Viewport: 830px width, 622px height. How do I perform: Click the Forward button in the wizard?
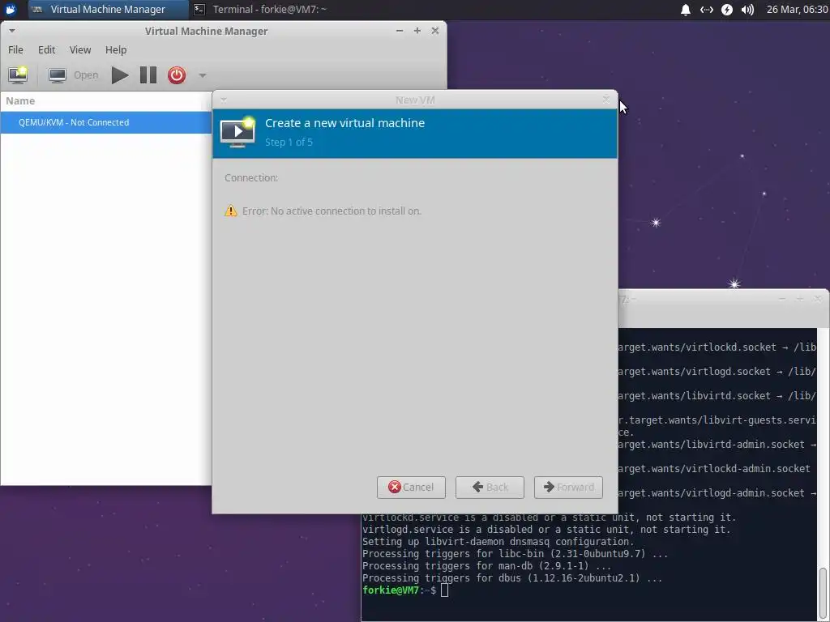568,487
